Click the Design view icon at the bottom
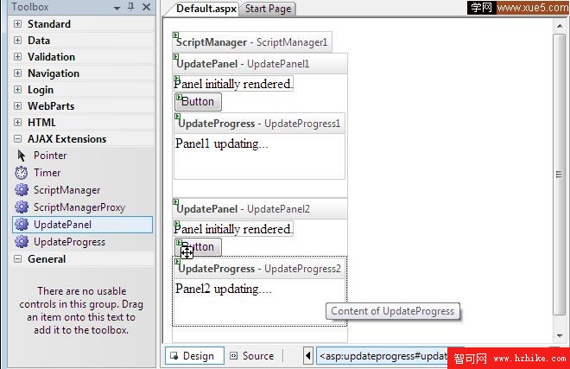 point(174,356)
